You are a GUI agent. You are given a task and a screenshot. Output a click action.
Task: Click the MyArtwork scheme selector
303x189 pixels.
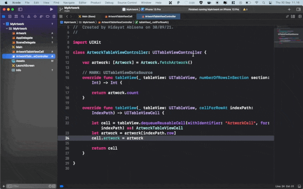tap(130, 9)
